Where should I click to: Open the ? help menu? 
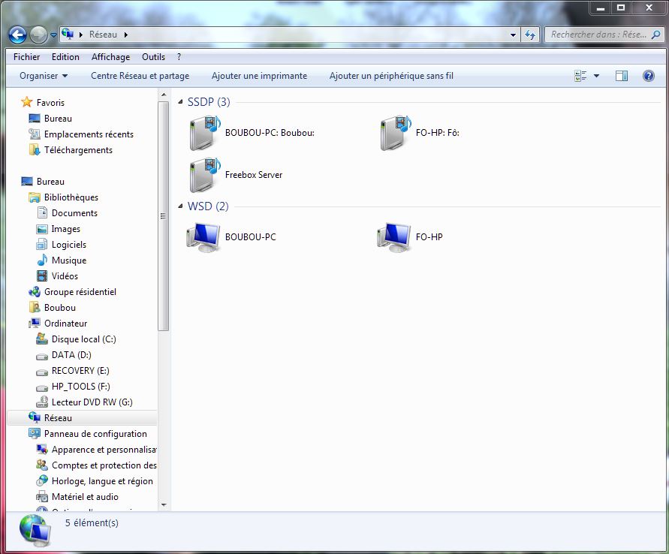[x=179, y=57]
